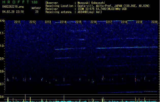Click the HROFFT 1.0.0 title text

[x=20, y=2]
